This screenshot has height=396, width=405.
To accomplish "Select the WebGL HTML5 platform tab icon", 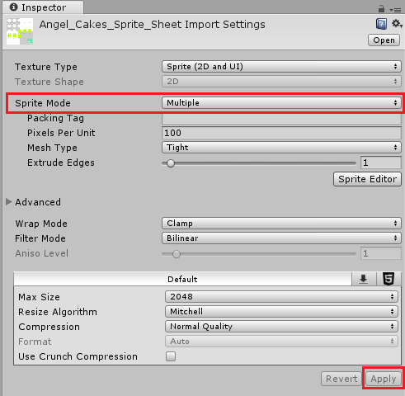I will (x=389, y=279).
